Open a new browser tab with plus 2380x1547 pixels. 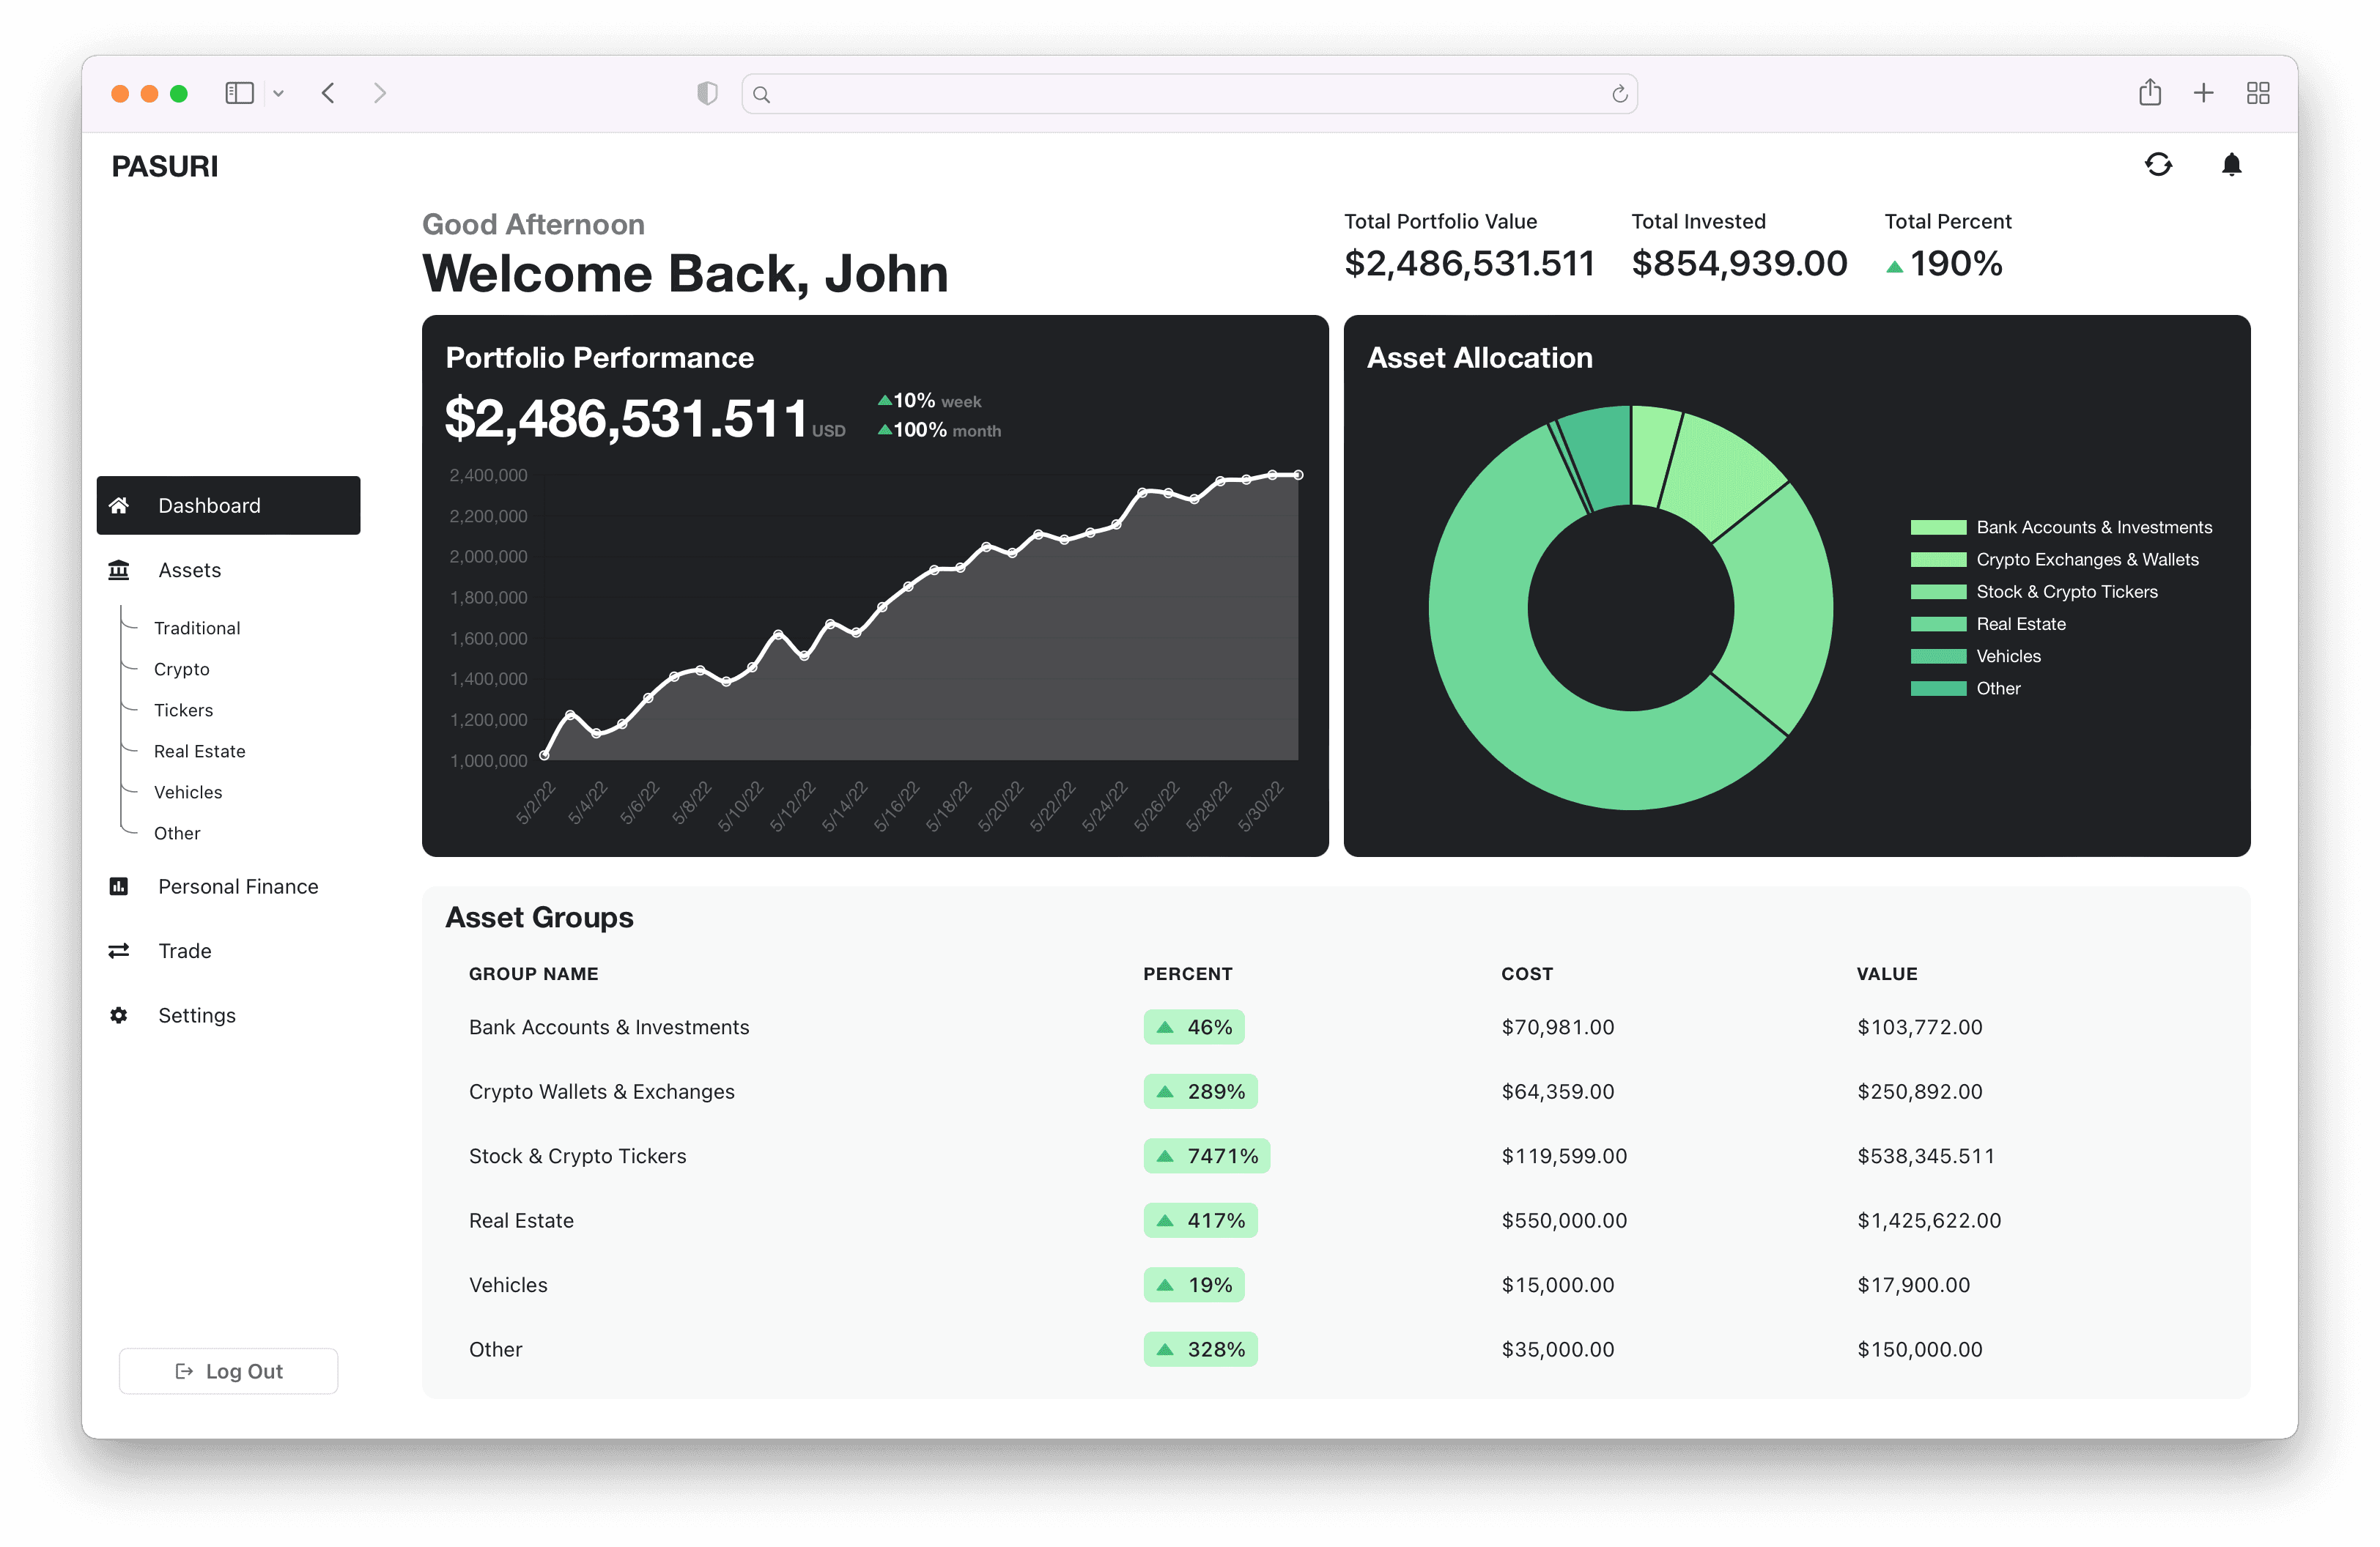pyautogui.click(x=2203, y=93)
